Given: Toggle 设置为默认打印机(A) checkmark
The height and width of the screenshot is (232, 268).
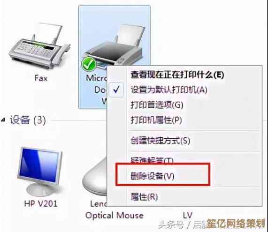Looking at the screenshot, I should pyautogui.click(x=116, y=90).
